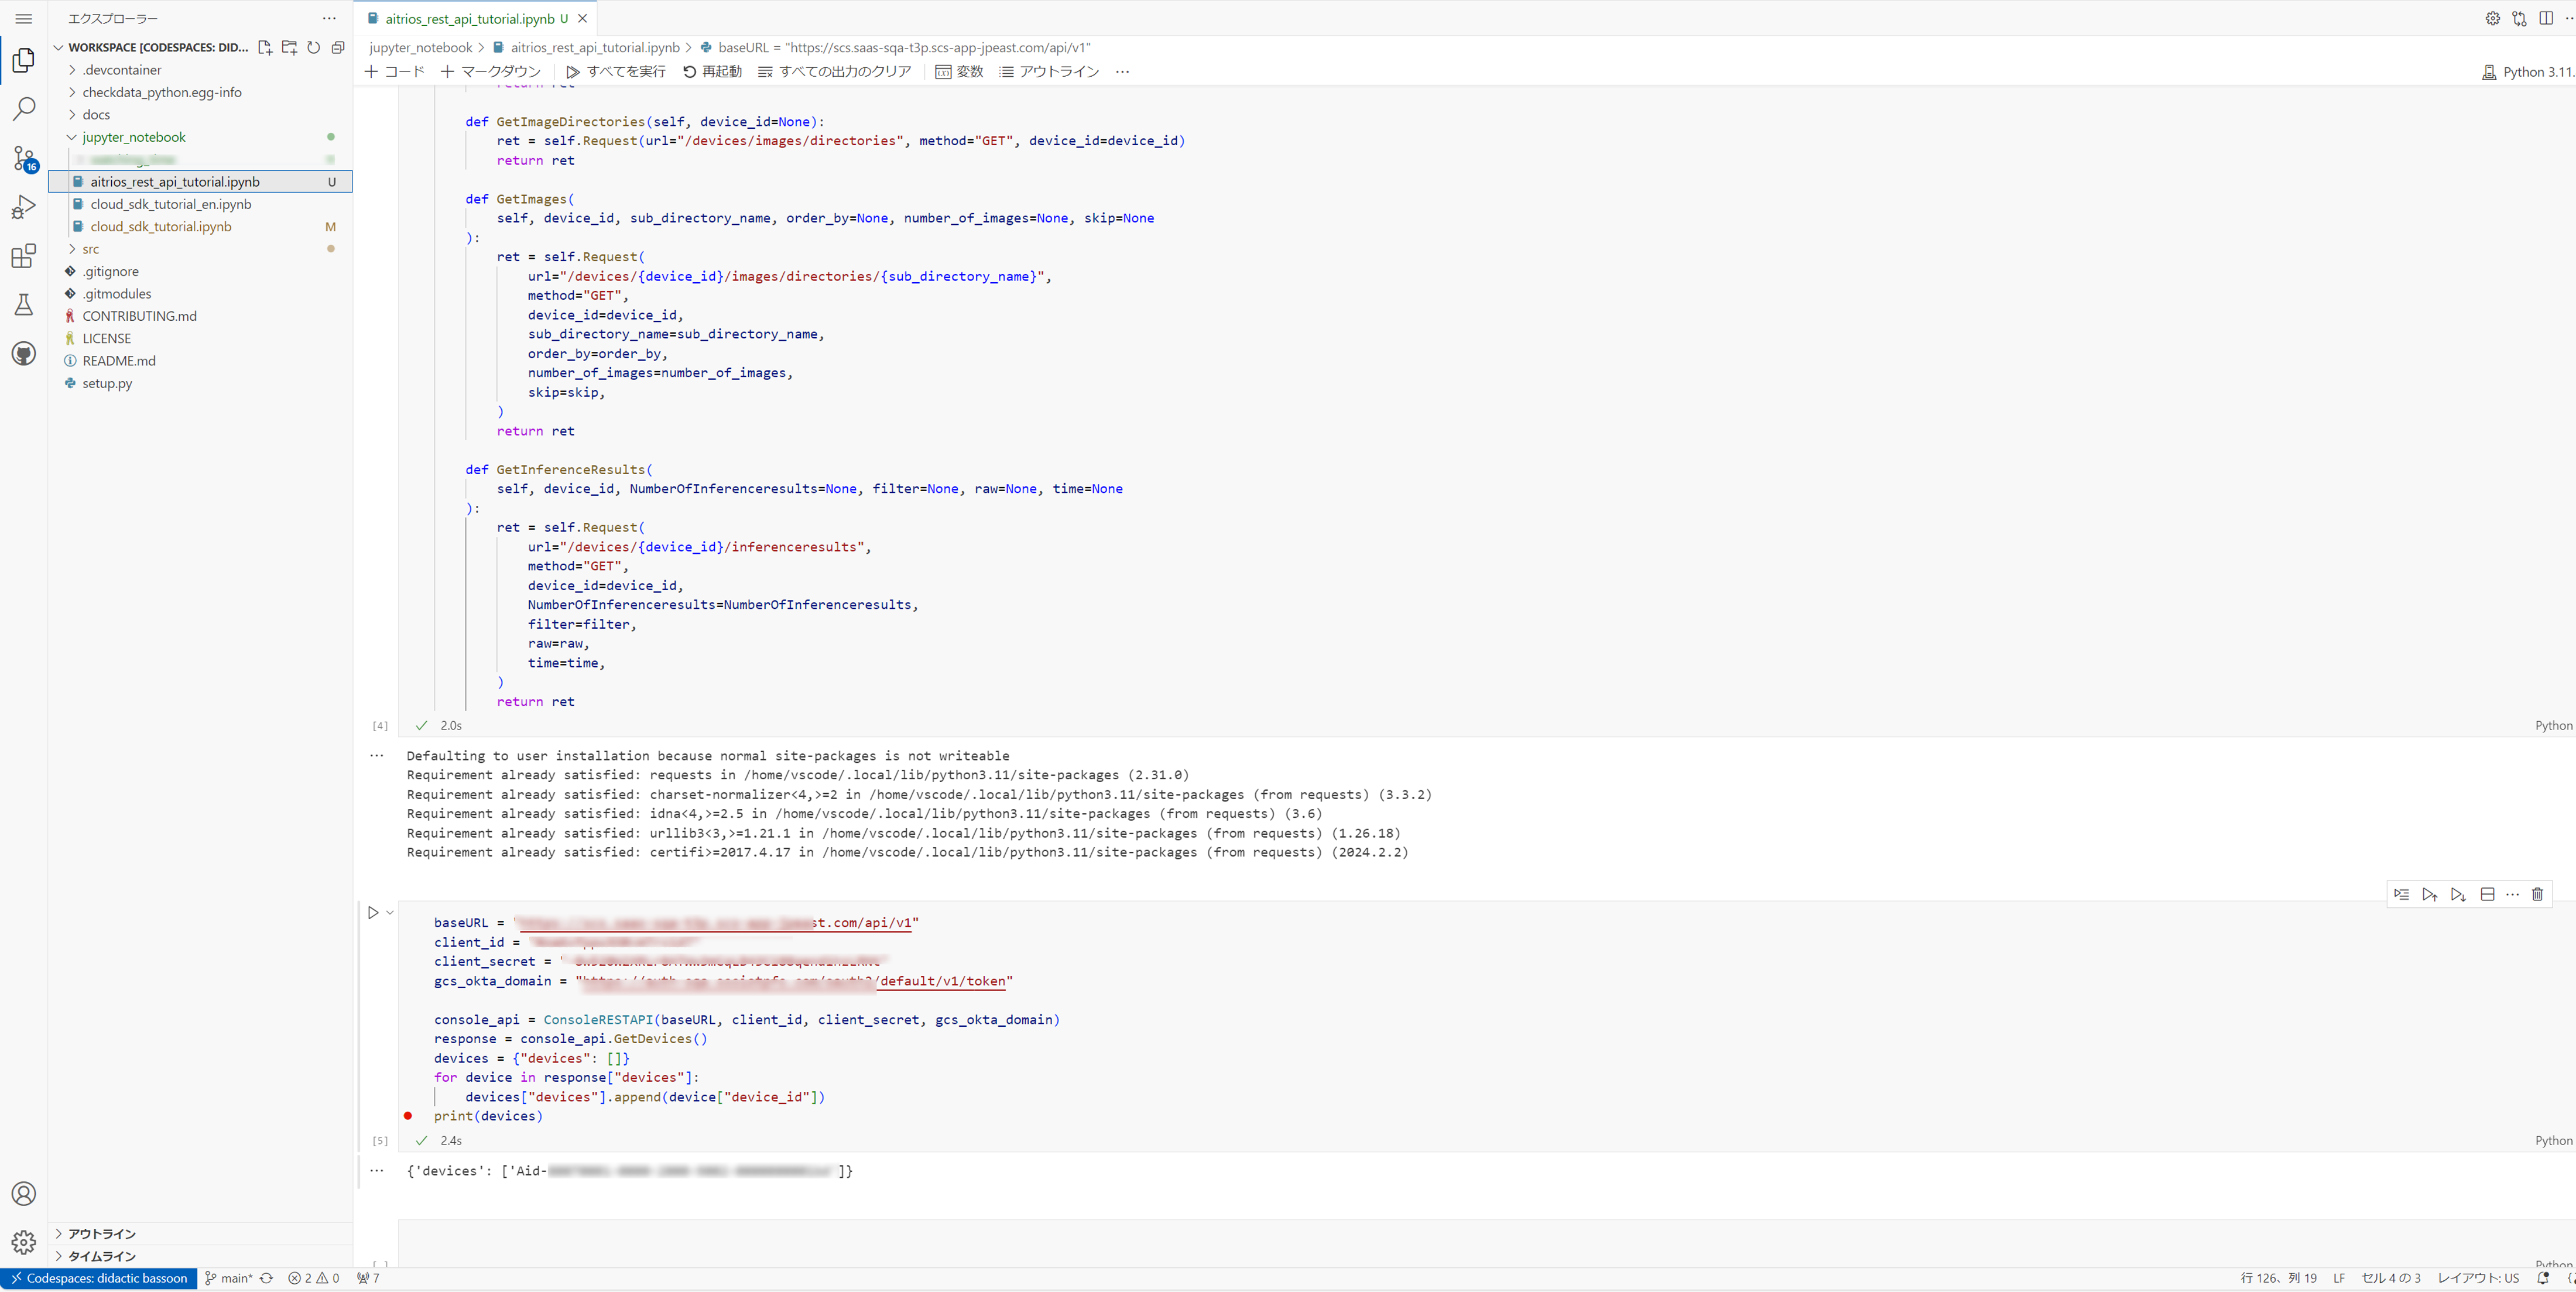Open the Source Control view showing 16 changes
This screenshot has height=1292, width=2576.
click(23, 157)
